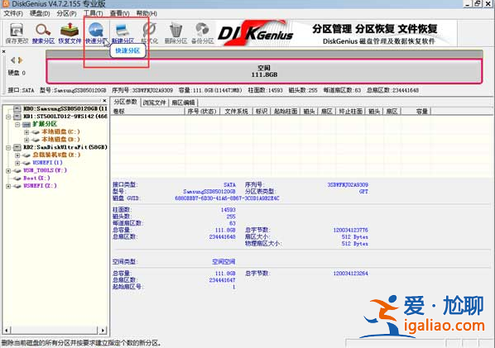Click the 120034123776 total bytes value

coord(350,230)
